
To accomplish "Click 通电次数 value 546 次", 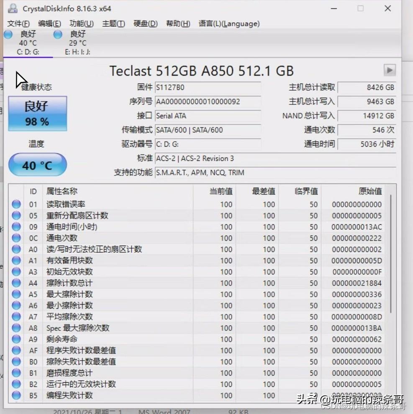I will pos(367,130).
